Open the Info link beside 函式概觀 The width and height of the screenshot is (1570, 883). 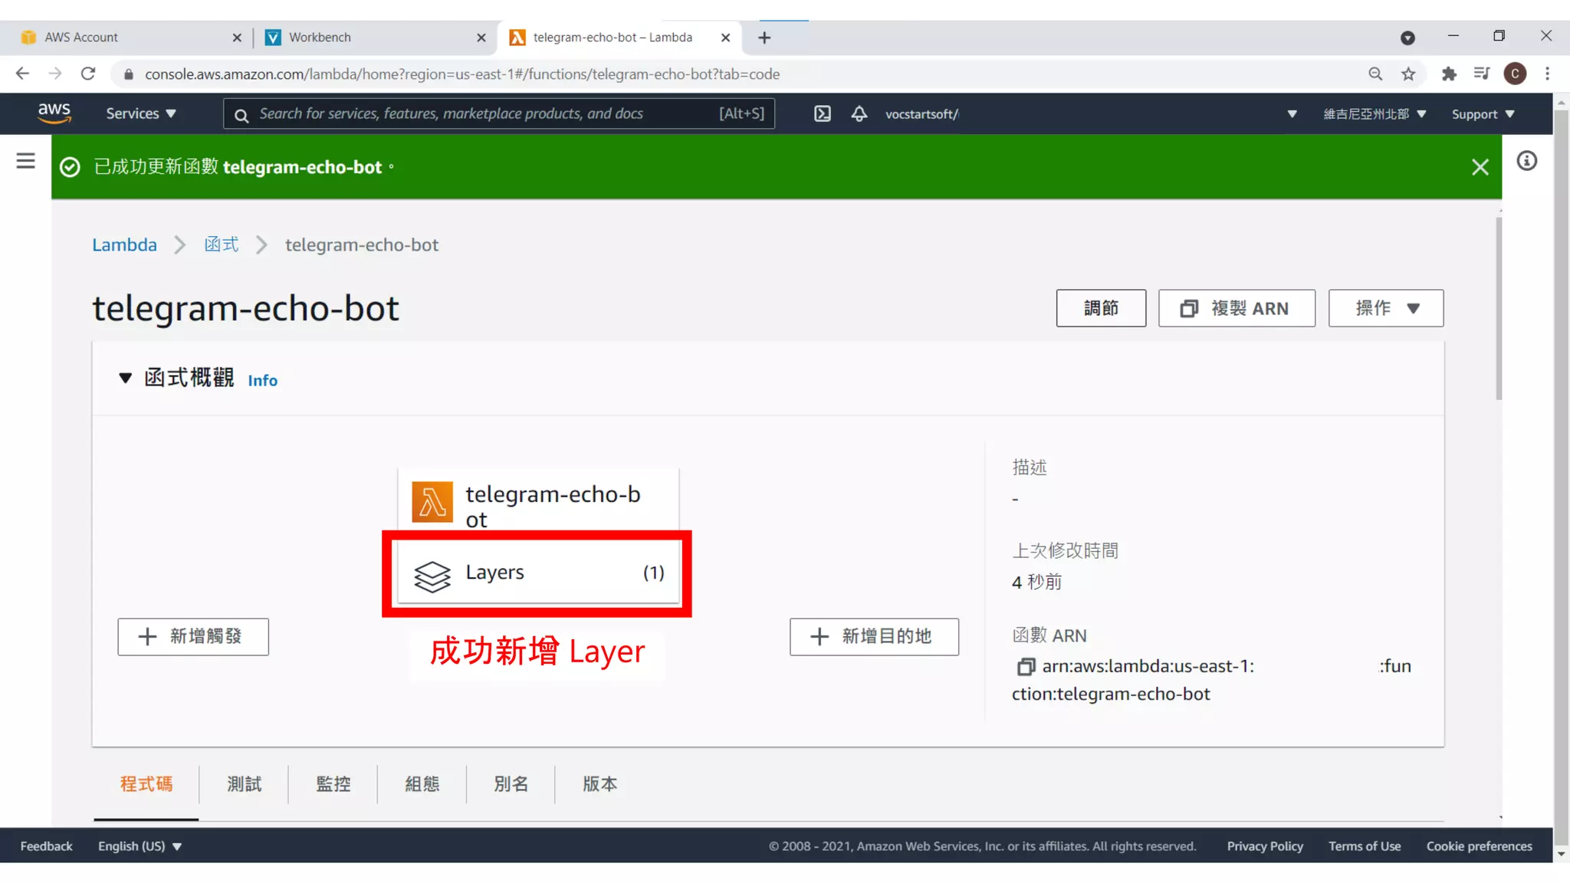coord(262,380)
